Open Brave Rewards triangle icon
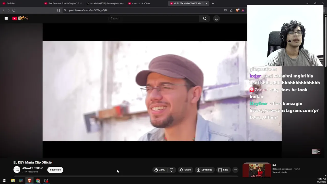This screenshot has height=184, width=327. pos(243,10)
